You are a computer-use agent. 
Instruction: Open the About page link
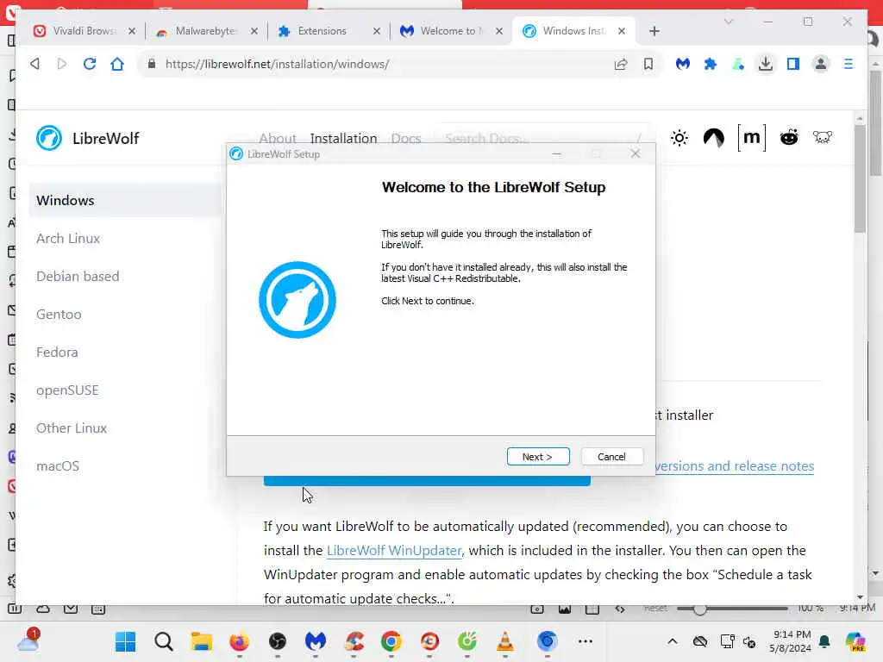point(277,138)
